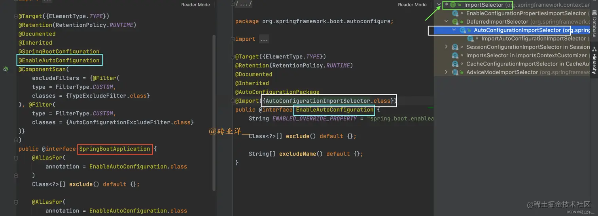
Task: Toggle Reader Mode in EnableAutoConfiguration editor
Action: [412, 5]
